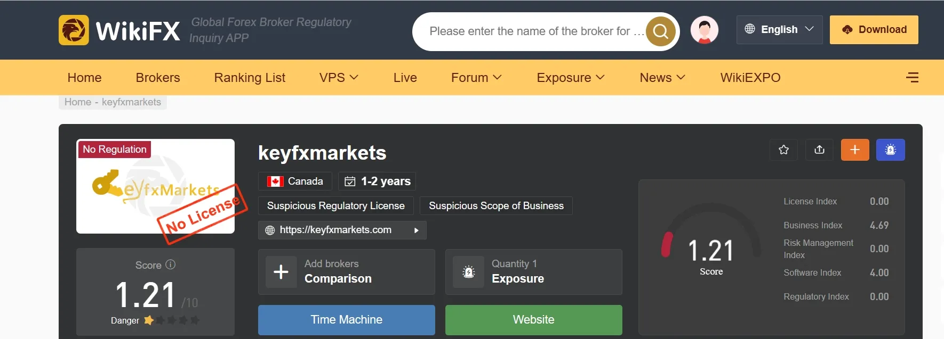Click the plus icon in Add brokers Comparison
This screenshot has width=944, height=339.
(281, 272)
